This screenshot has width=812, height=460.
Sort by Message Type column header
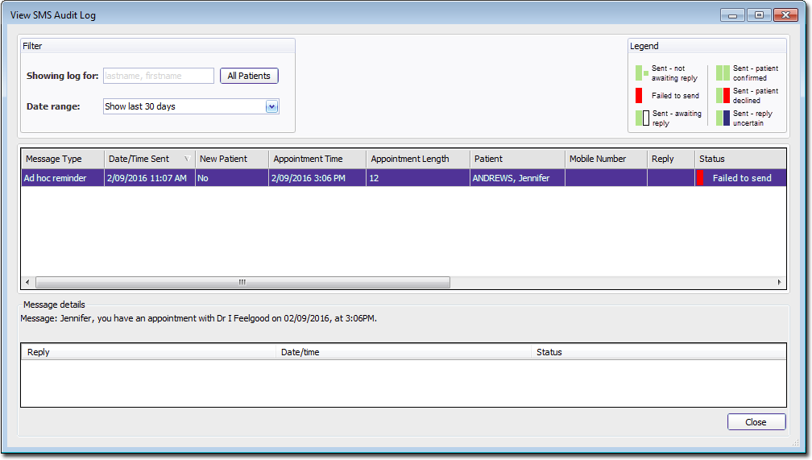click(62, 159)
